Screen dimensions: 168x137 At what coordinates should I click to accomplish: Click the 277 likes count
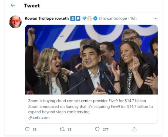(105, 129)
